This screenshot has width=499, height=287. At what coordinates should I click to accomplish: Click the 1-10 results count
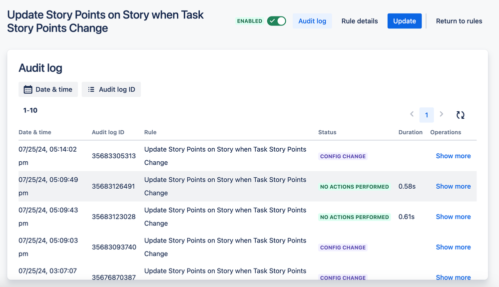coord(30,110)
